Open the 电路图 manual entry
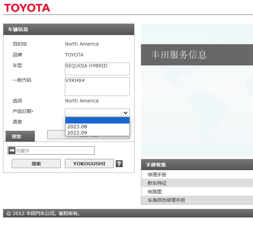 click(155, 192)
